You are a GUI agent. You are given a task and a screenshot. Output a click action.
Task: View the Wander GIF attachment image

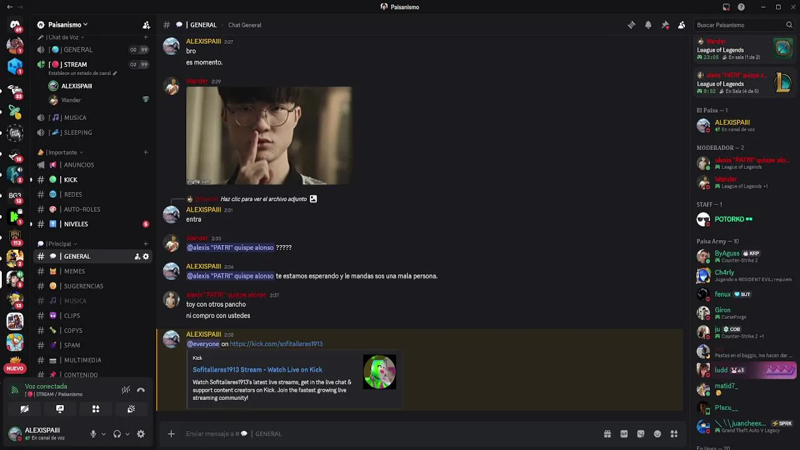click(269, 136)
